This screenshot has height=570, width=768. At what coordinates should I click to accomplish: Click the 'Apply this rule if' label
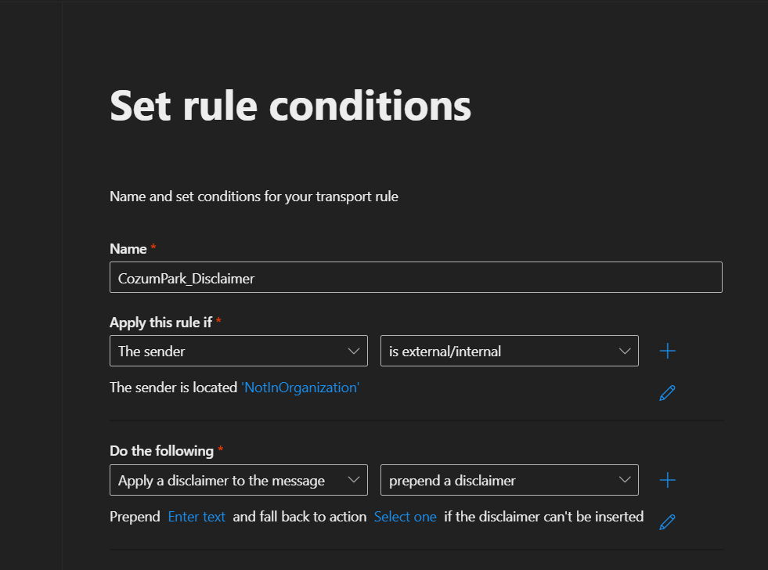click(160, 323)
